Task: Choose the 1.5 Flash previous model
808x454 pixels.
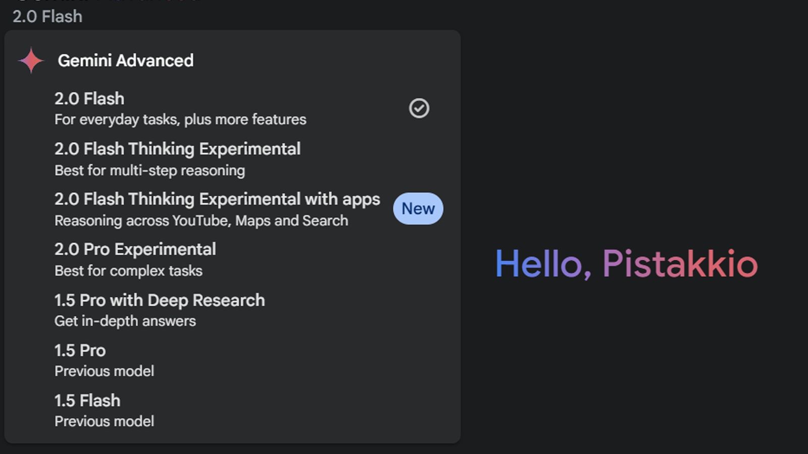Action: (x=232, y=411)
